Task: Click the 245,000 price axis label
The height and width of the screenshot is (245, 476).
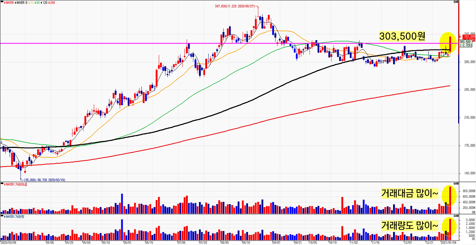Action: (x=469, y=90)
